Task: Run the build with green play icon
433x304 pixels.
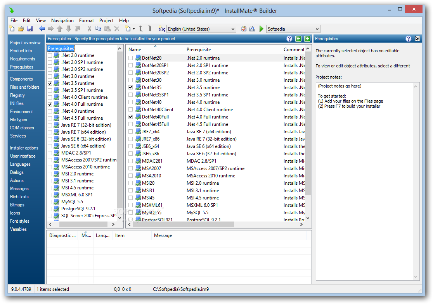Action: tap(261, 29)
